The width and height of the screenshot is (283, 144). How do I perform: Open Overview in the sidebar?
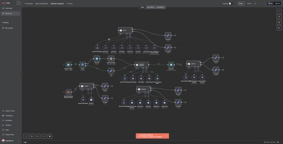(11, 8)
